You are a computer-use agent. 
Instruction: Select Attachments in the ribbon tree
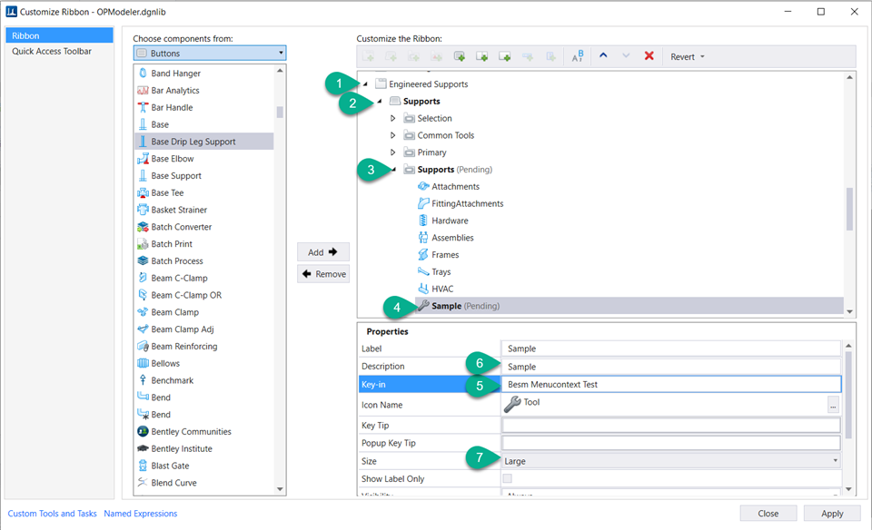coord(455,186)
